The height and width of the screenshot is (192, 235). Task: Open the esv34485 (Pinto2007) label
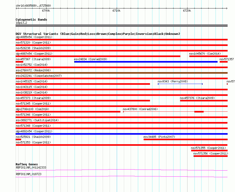point(159,137)
